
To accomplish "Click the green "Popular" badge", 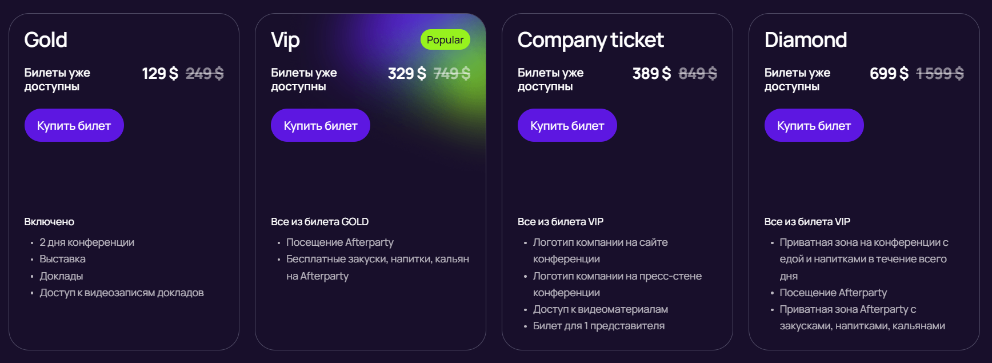I will pyautogui.click(x=445, y=40).
